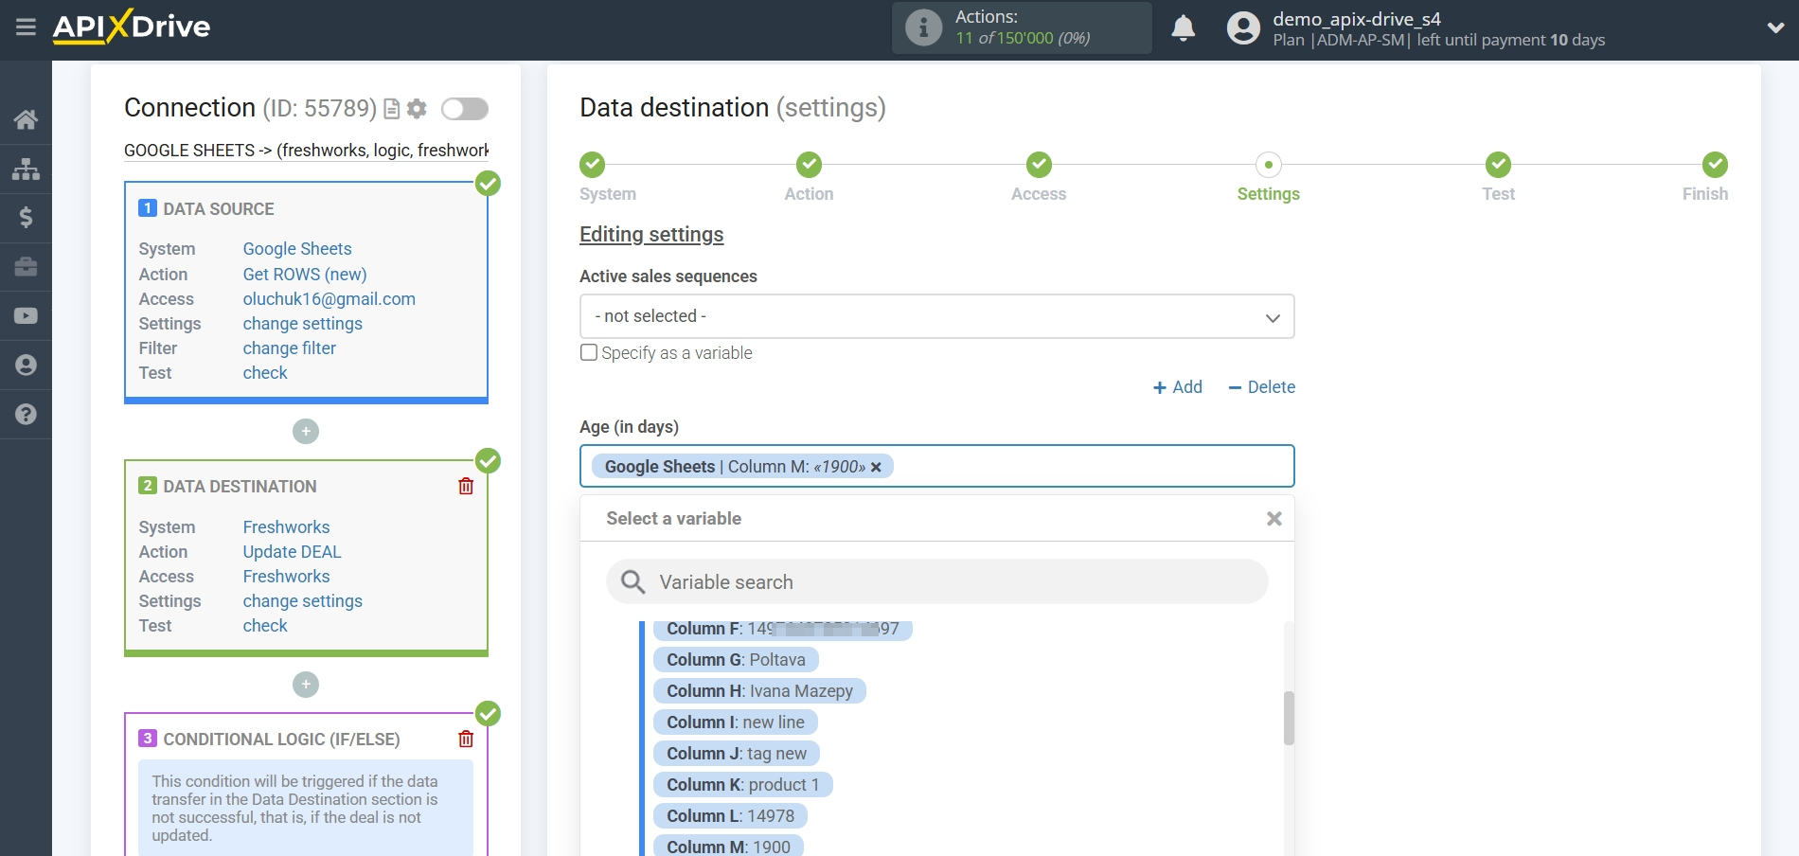Open Get ROWS (new) action link
1799x856 pixels.
pyautogui.click(x=305, y=275)
